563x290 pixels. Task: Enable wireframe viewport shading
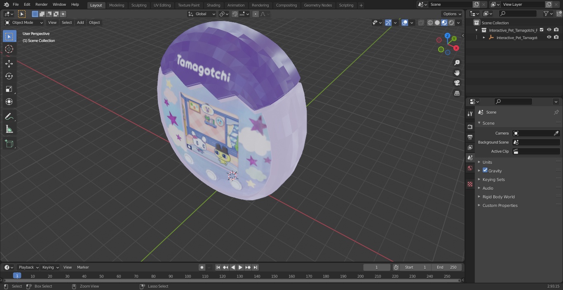(x=430, y=23)
